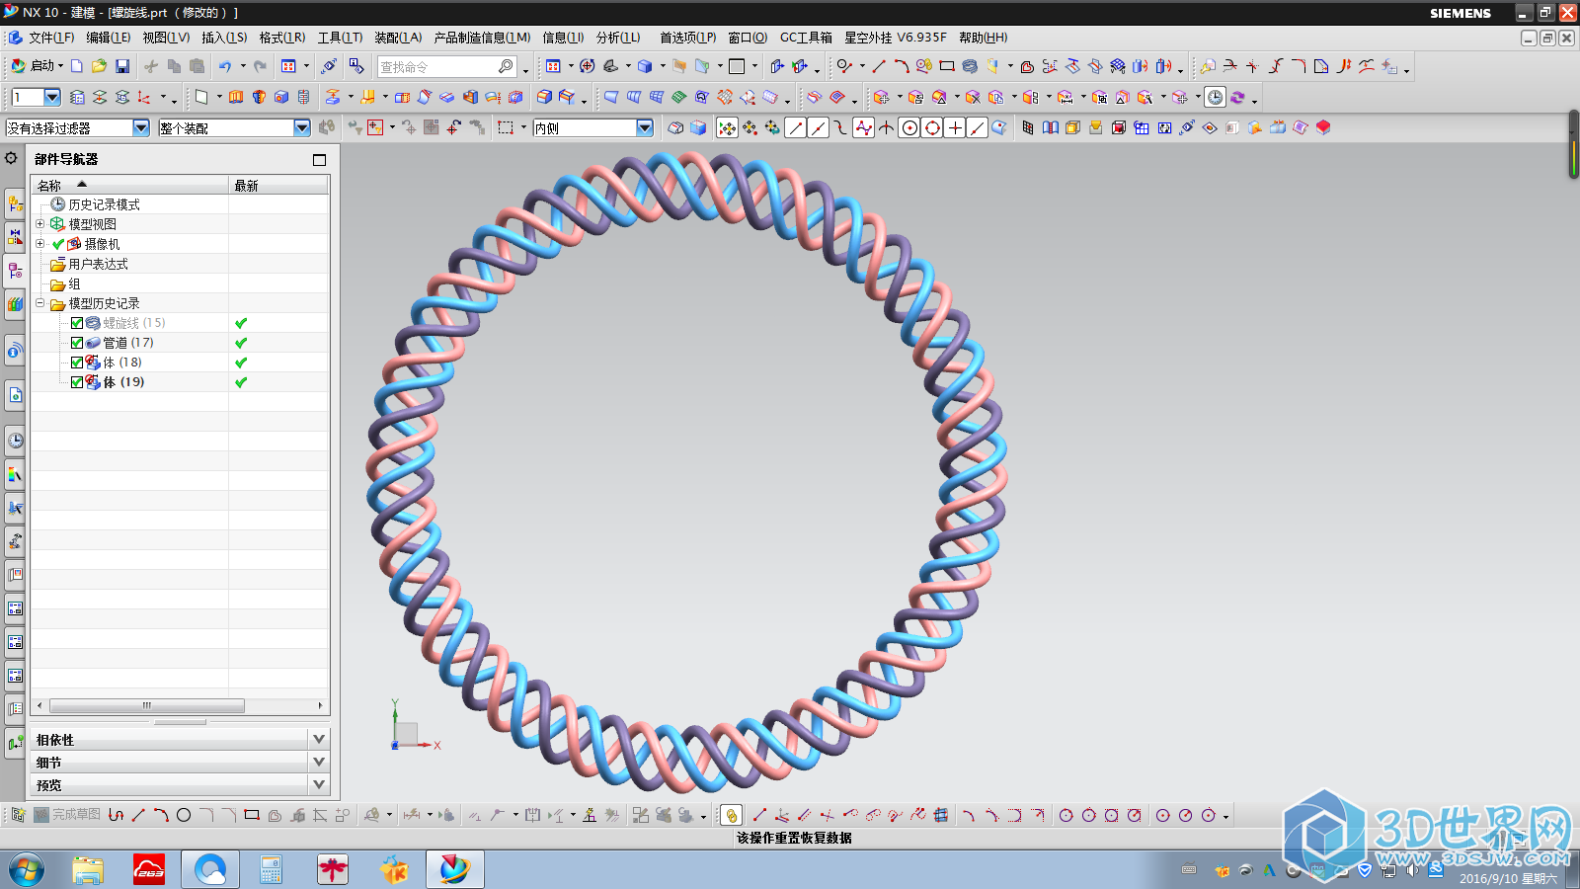Viewport: 1580px width, 889px height.
Task: Uncheck the 管道 (17) feature checkbox
Action: (77, 343)
